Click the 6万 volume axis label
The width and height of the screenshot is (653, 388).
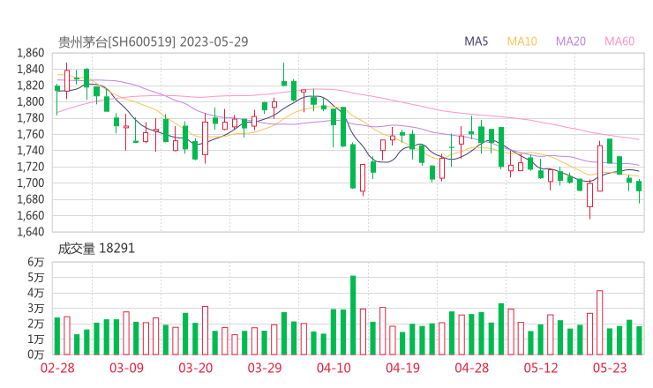[36, 262]
